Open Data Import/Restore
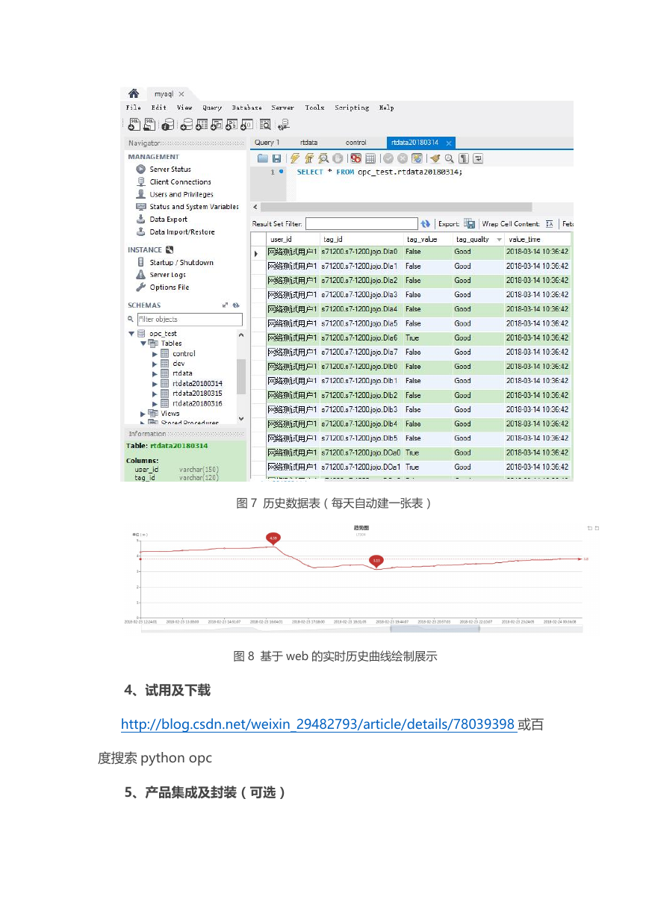Image resolution: width=649 pixels, height=917 pixels. 181,232
